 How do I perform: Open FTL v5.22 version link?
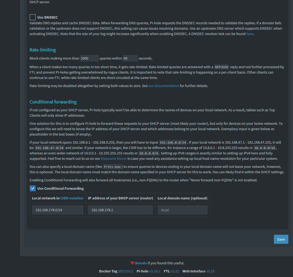tap(175, 271)
